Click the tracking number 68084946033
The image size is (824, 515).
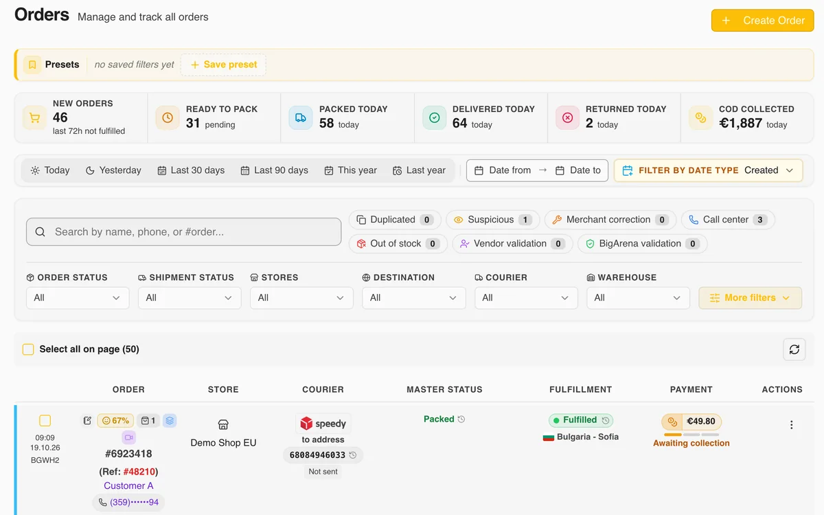point(317,455)
